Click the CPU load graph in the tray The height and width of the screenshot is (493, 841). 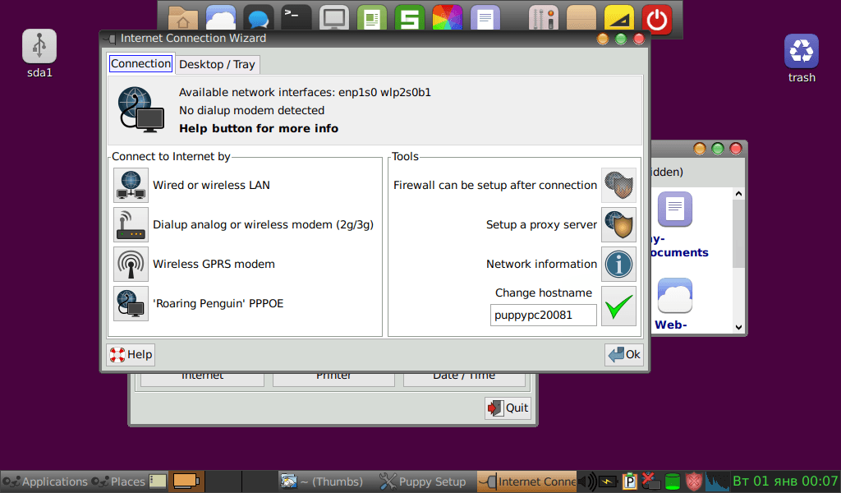[717, 481]
